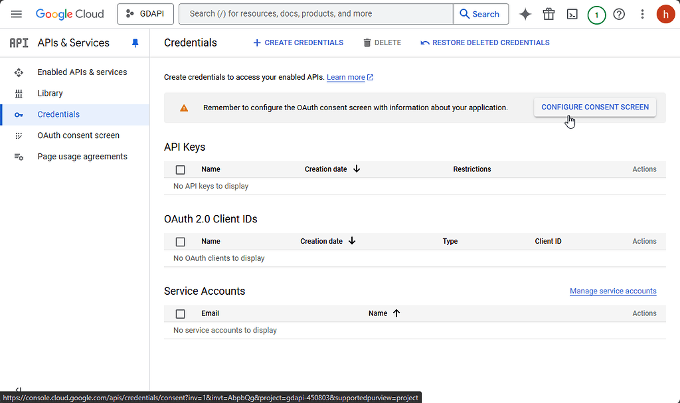Sort API Keys by Creation date arrow

(x=357, y=169)
